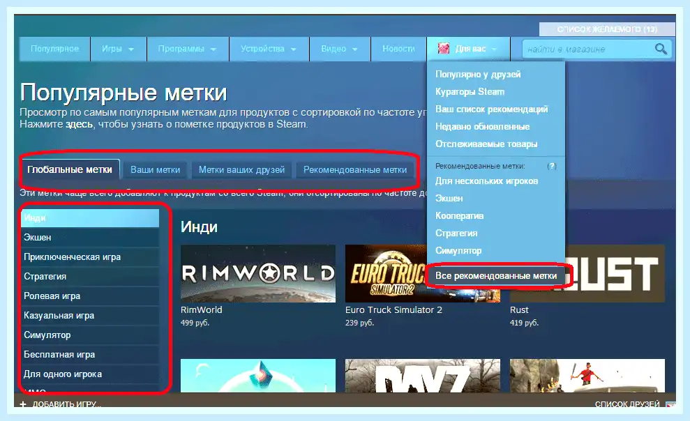690x421 pixels.
Task: Click the Популярные метки page heading
Action: 123,93
